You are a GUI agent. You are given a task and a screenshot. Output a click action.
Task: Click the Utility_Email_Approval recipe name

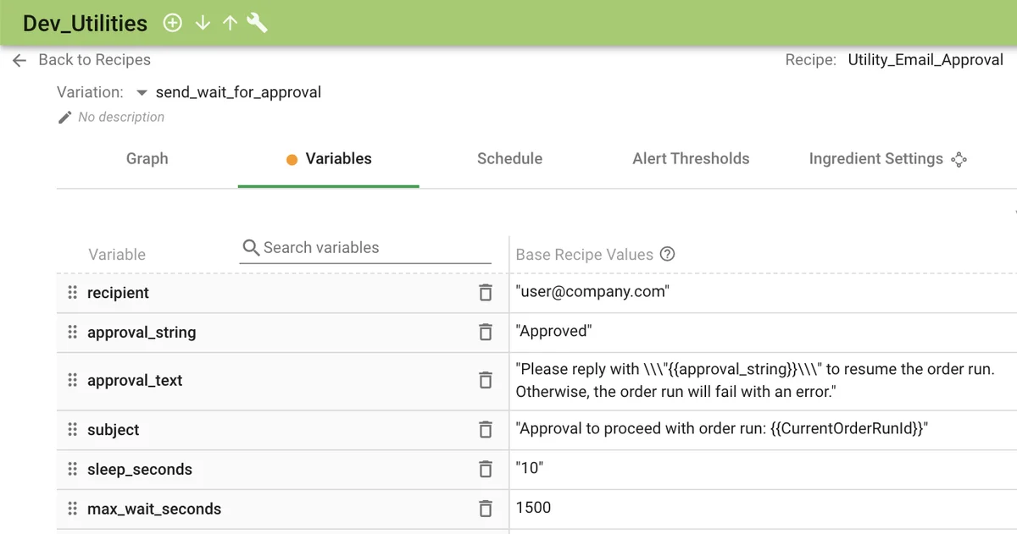coord(925,60)
